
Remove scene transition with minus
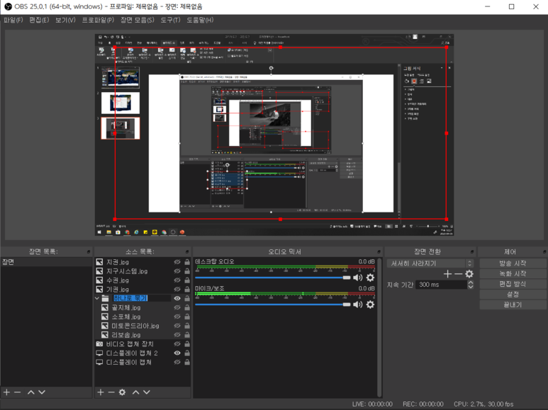pos(458,274)
